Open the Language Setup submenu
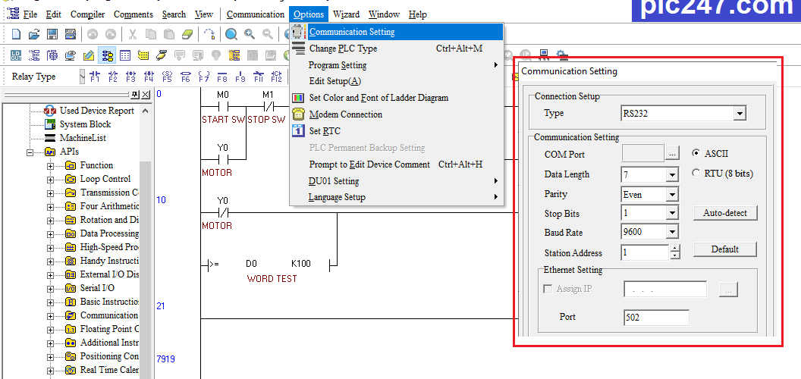The image size is (801, 379). point(397,197)
